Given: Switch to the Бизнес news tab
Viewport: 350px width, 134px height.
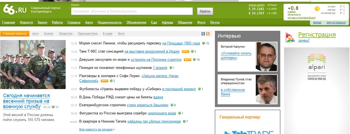Looking at the screenshot, I should point(49,34).
